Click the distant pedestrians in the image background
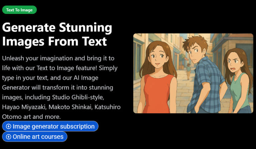The height and width of the screenshot is (149, 256). [x=189, y=69]
